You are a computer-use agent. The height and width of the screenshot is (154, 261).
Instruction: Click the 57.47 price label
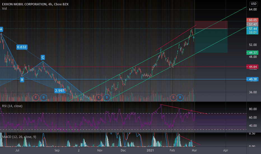click(252, 24)
